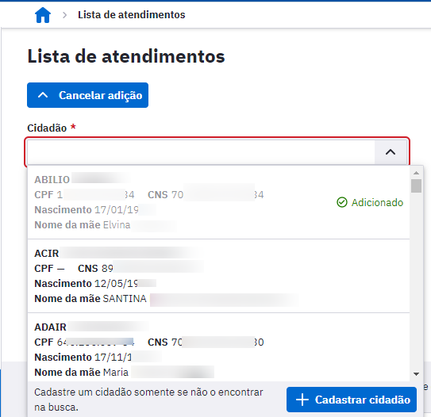The image size is (431, 417).
Task: Click the scrollbar down arrow
Action: (416, 374)
